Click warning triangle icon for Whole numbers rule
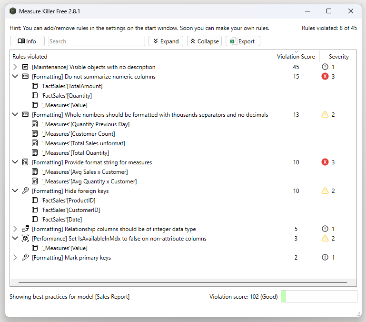 click(325, 114)
